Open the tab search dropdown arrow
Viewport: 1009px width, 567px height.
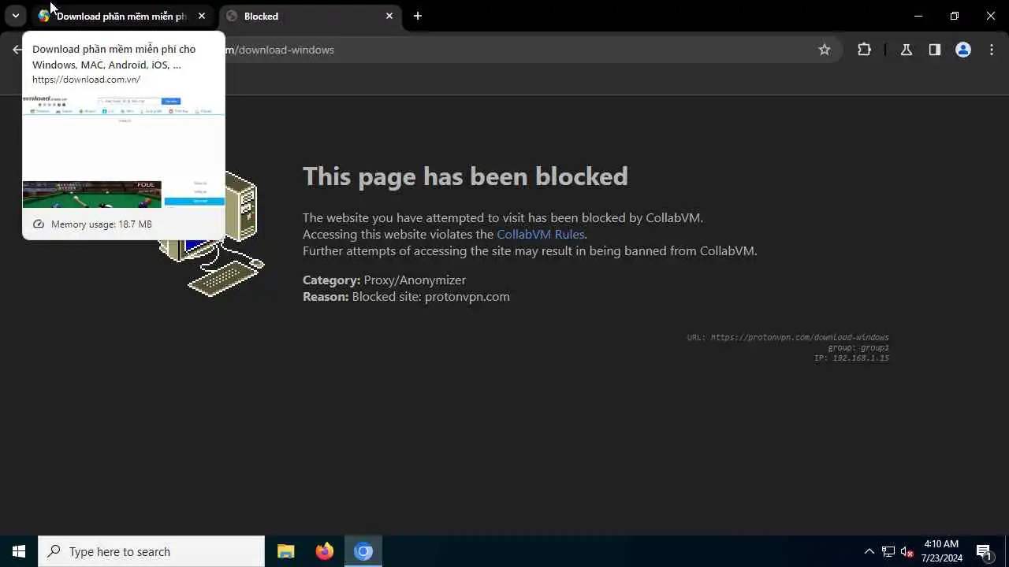click(x=15, y=16)
